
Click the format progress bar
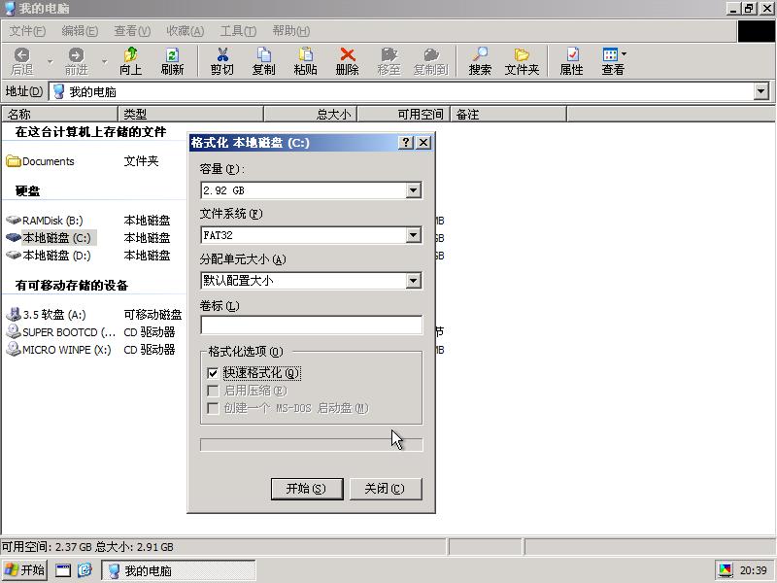[311, 445]
